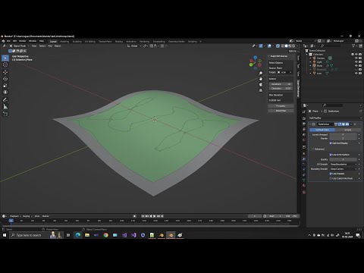This screenshot has height=273, width=364.
Task: Open the Render properties tab icon
Action: pos(304,118)
